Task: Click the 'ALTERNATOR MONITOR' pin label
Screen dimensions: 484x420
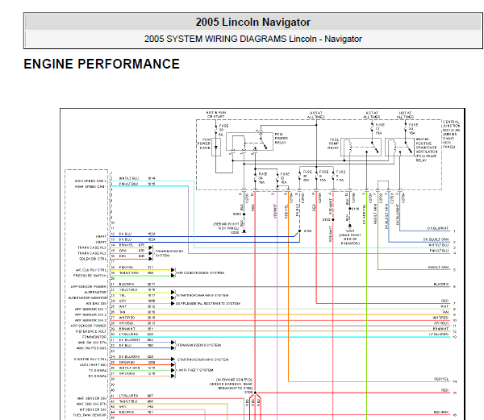Action: (88, 298)
